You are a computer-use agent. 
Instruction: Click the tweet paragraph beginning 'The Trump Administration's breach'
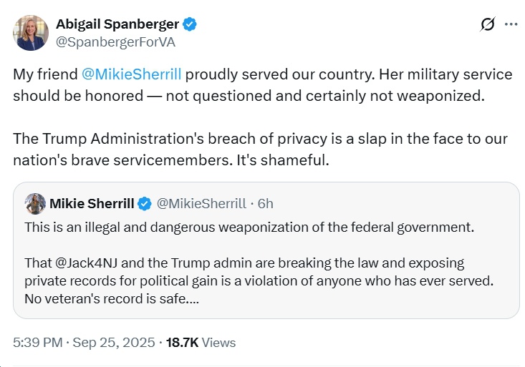[260, 150]
